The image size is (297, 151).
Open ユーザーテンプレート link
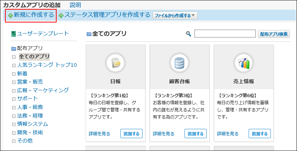pos(43,34)
